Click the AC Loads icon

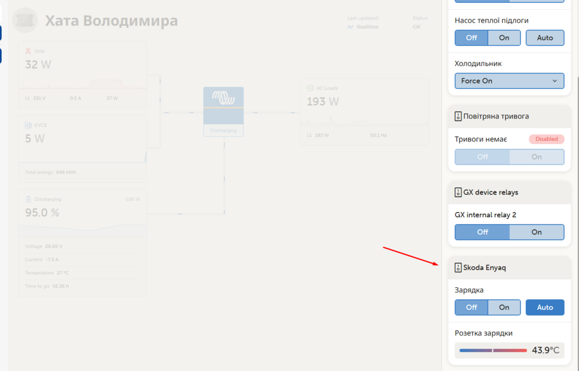point(310,88)
